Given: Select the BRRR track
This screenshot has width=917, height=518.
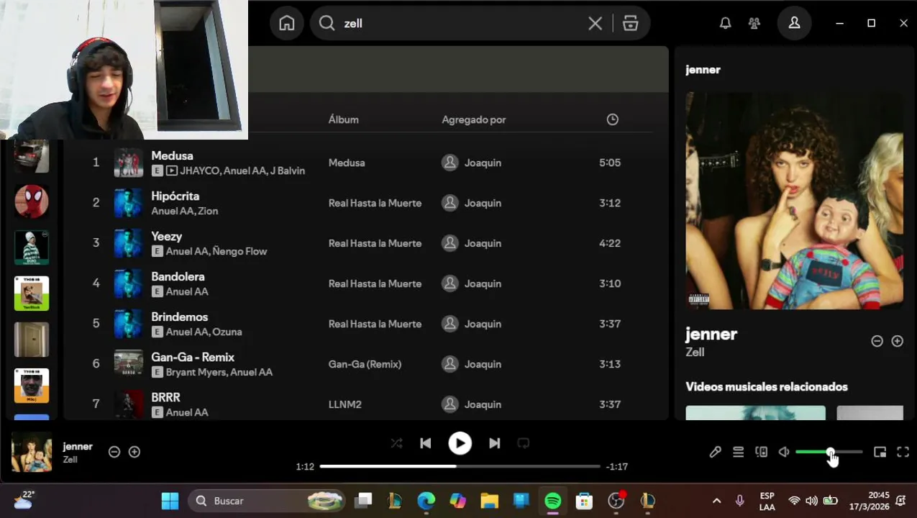Looking at the screenshot, I should click(165, 397).
